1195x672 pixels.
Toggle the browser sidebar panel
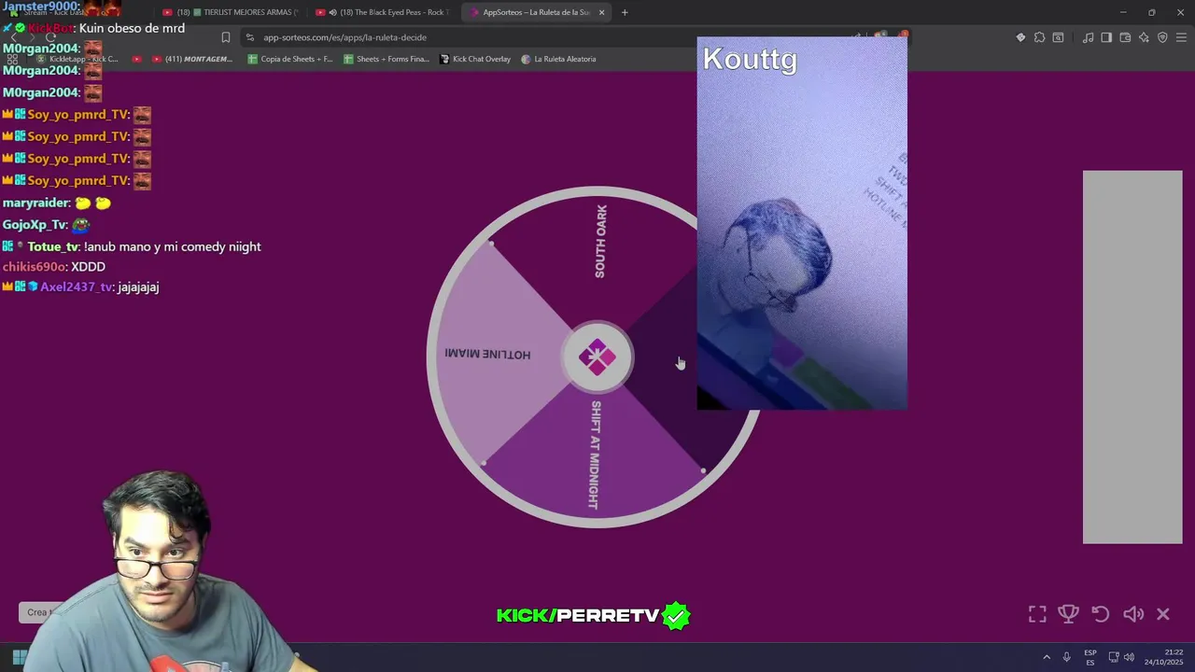tap(1106, 37)
